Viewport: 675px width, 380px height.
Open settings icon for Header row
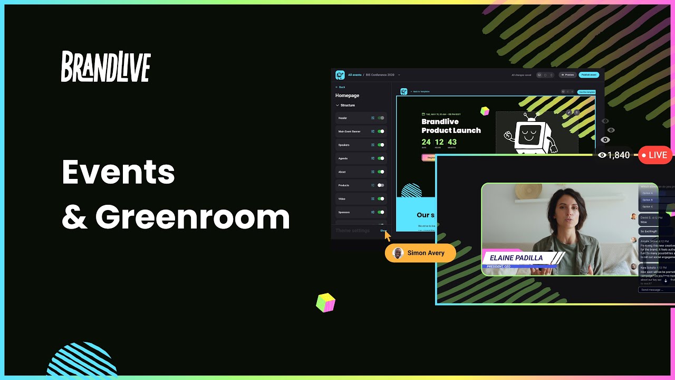point(373,118)
